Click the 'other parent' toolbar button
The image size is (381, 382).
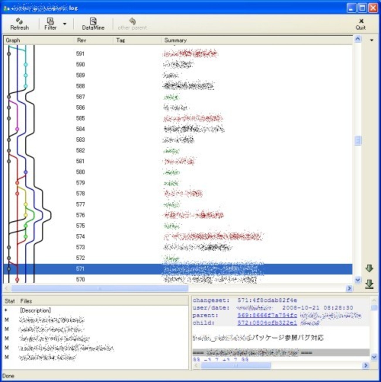pos(132,24)
